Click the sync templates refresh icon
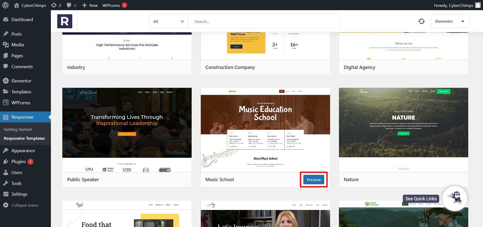The height and width of the screenshot is (227, 483). pyautogui.click(x=421, y=21)
